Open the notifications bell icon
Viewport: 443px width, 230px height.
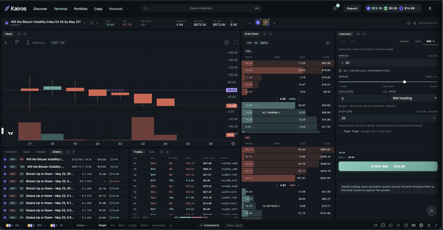coord(335,8)
